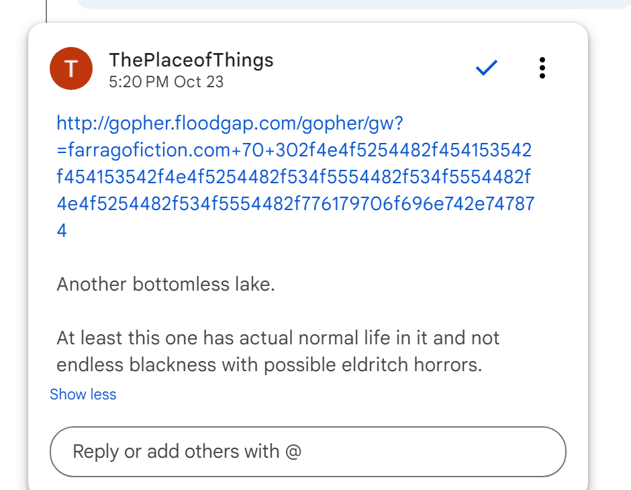Open the three-dot more options menu
The width and height of the screenshot is (631, 490).
point(542,68)
